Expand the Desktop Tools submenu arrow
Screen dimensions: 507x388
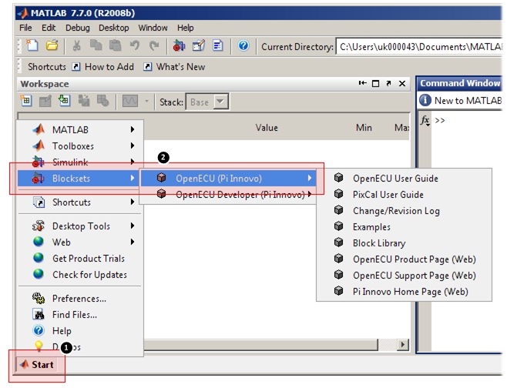(133, 226)
